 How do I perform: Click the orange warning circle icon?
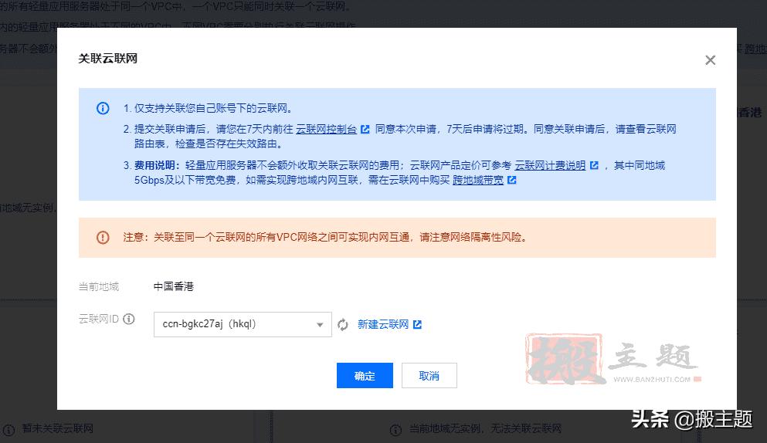(x=103, y=238)
